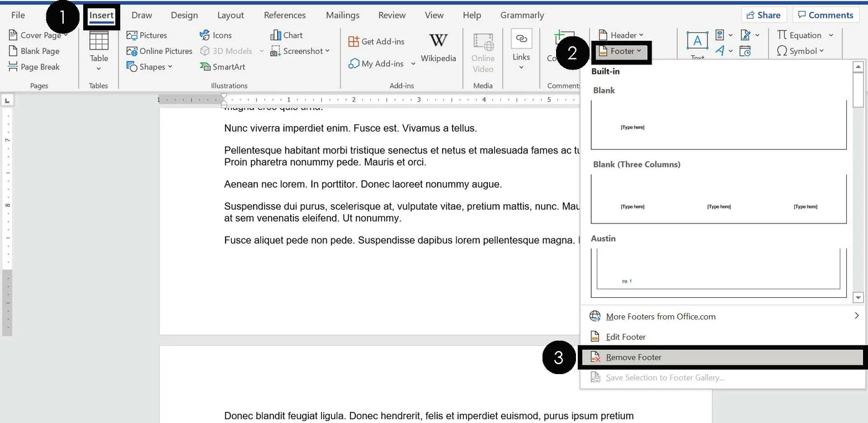Click the WordArt icon

point(720,51)
